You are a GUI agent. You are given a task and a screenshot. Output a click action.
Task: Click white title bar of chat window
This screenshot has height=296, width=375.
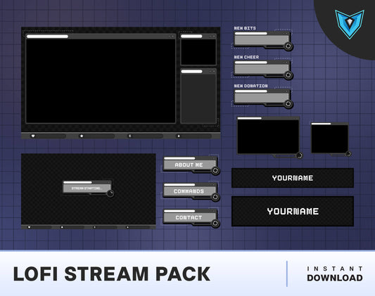click(191, 72)
